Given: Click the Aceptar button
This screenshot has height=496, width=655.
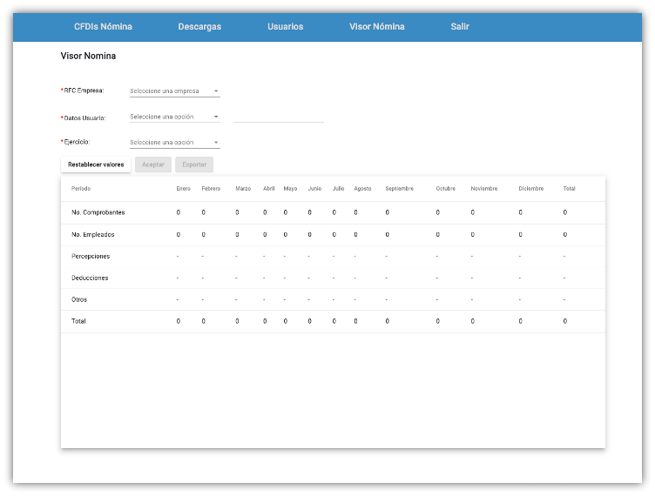Looking at the screenshot, I should coord(153,164).
